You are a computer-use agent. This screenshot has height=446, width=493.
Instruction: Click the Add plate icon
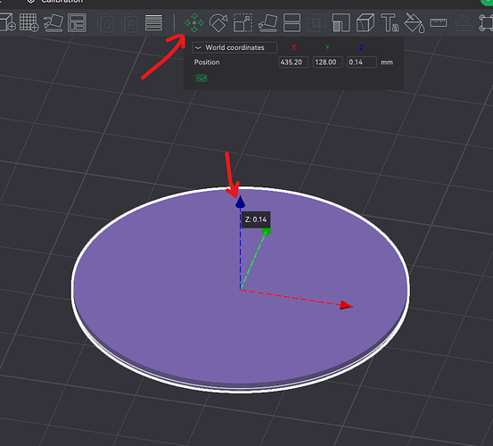29,22
